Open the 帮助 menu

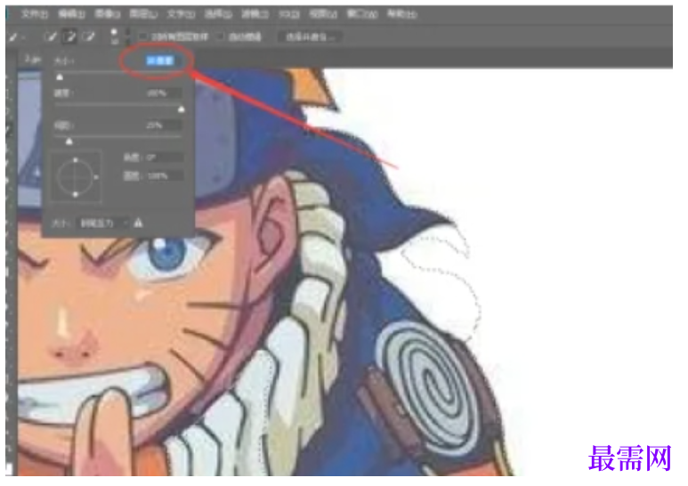click(401, 14)
